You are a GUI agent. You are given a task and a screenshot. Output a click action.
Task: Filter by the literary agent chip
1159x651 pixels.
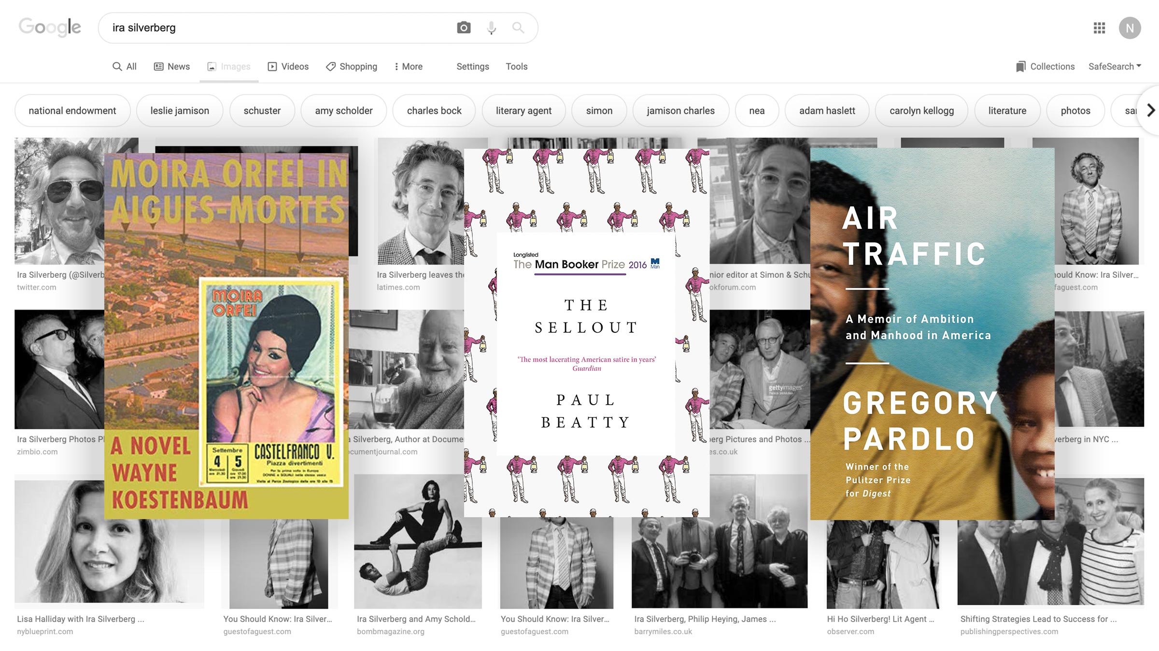pos(523,111)
